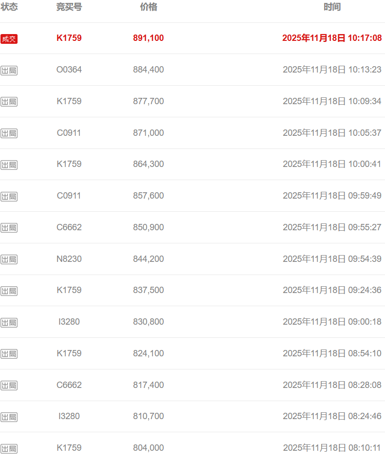
Task: Click the timestamp ending 08:24:46
Action: click(332, 416)
